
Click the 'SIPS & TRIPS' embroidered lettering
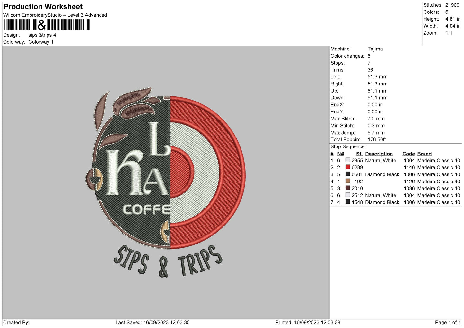coord(168,261)
